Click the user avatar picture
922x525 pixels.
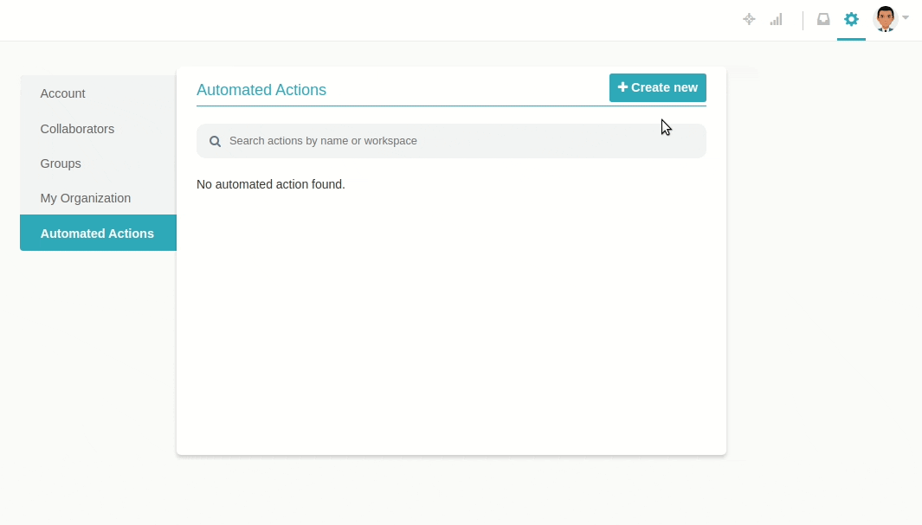[885, 19]
